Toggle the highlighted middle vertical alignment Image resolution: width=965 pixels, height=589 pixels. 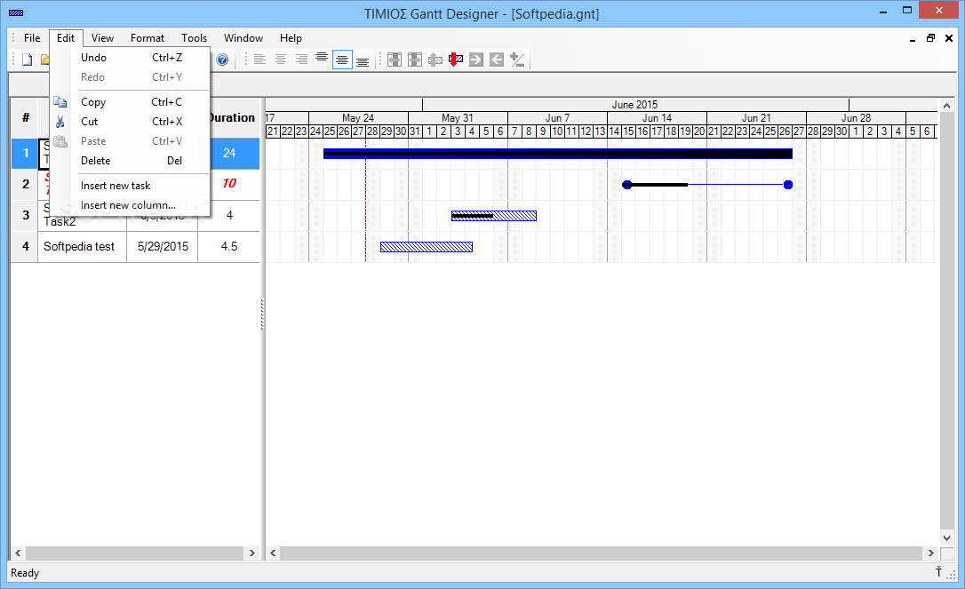point(342,60)
